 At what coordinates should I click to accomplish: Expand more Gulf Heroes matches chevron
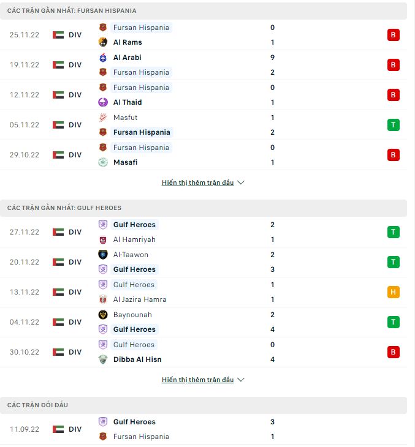click(x=241, y=380)
